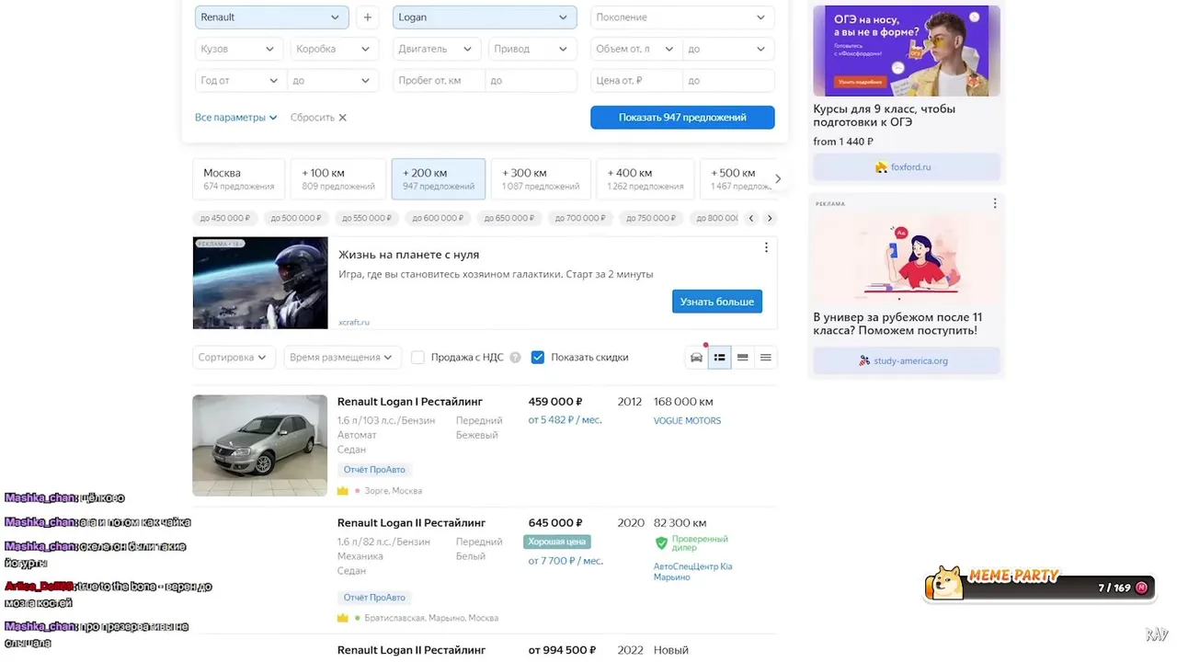This screenshot has height=662, width=1177.
Task: Open the Renault Logan II Рестайлинг 645 000 ₽ listing
Action: [x=412, y=523]
